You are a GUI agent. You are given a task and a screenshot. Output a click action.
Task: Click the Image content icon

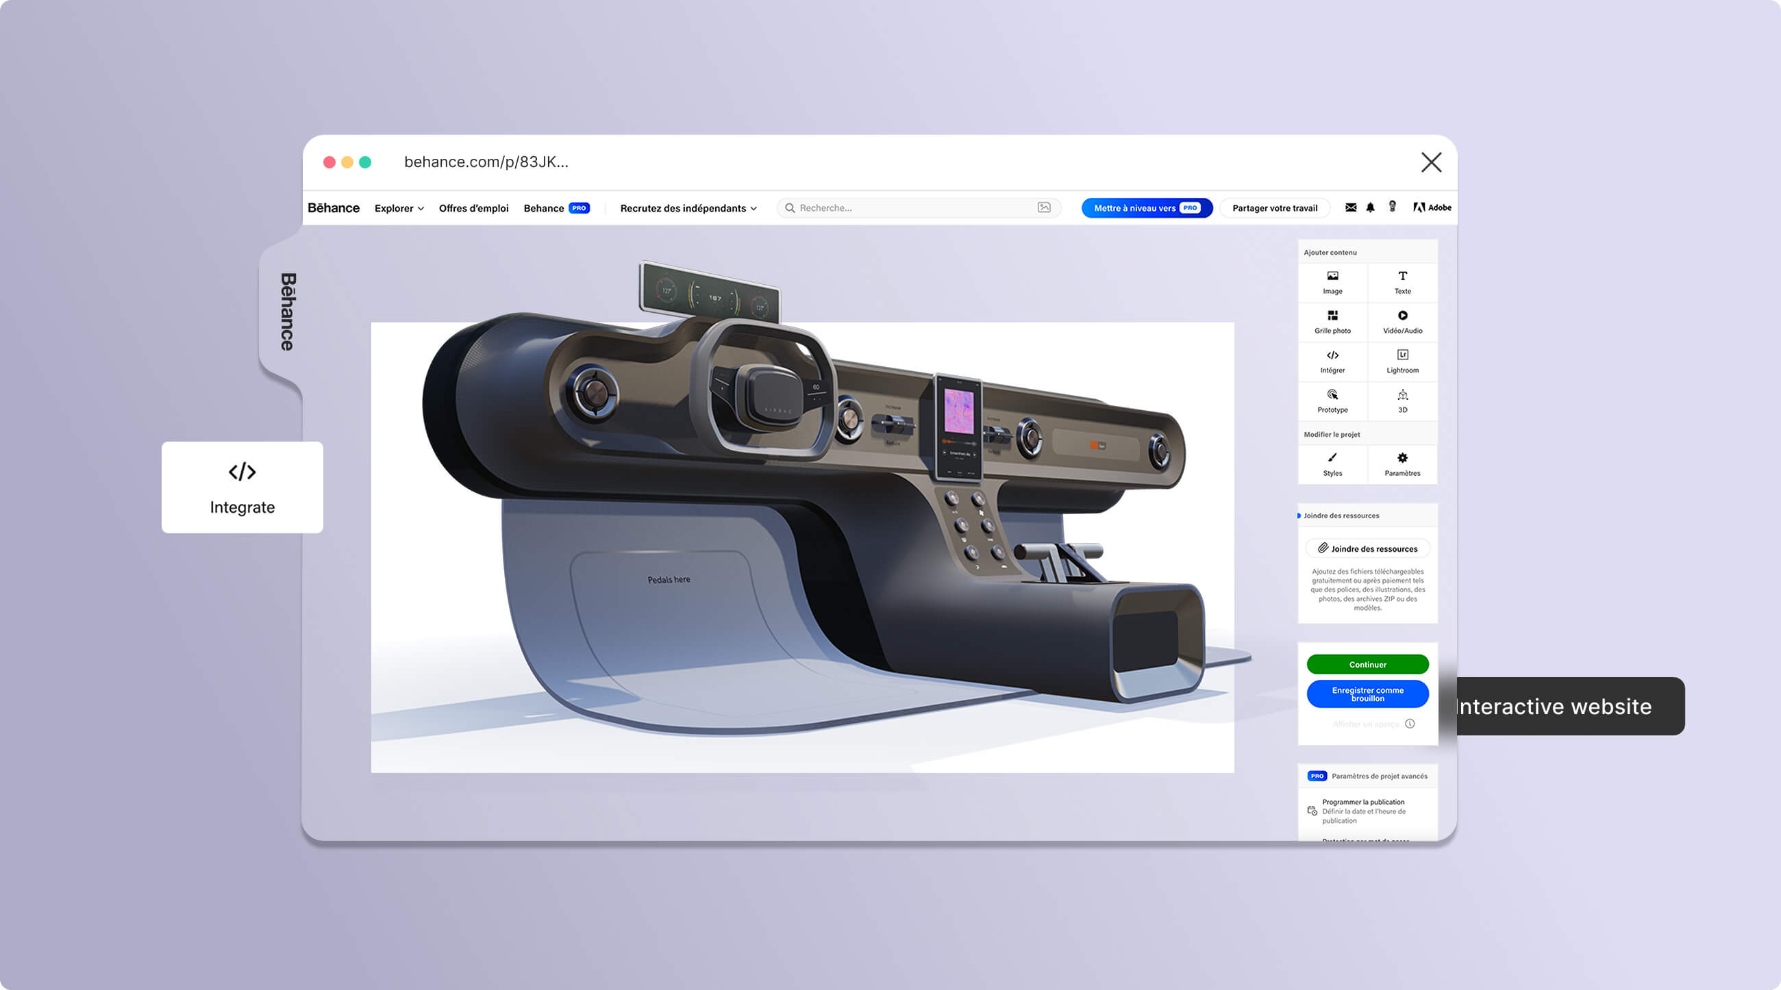pyautogui.click(x=1332, y=282)
